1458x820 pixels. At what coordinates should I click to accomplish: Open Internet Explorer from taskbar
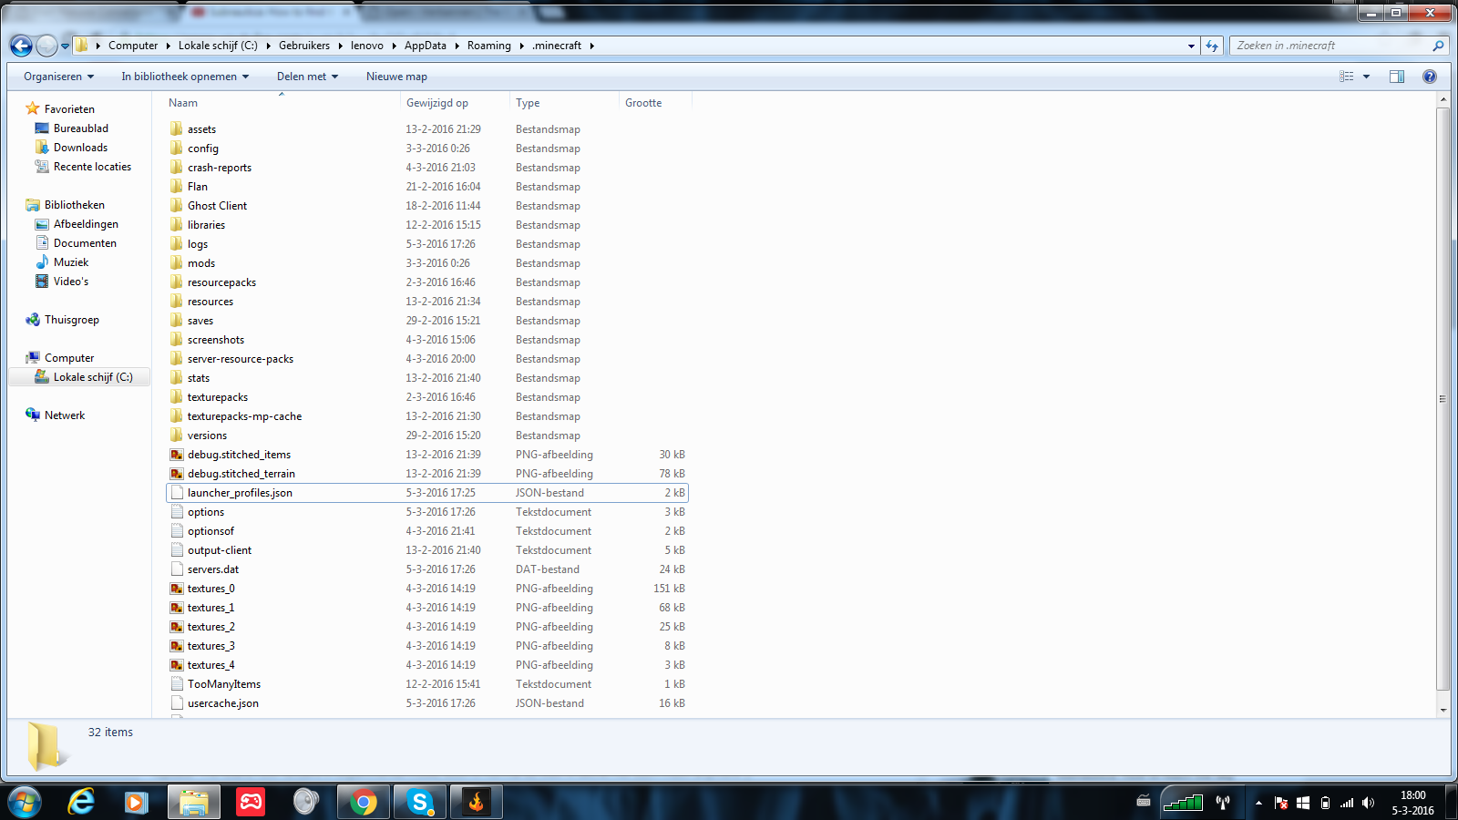click(82, 802)
